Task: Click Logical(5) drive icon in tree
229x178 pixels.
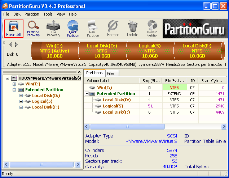Action: (x=28, y=101)
